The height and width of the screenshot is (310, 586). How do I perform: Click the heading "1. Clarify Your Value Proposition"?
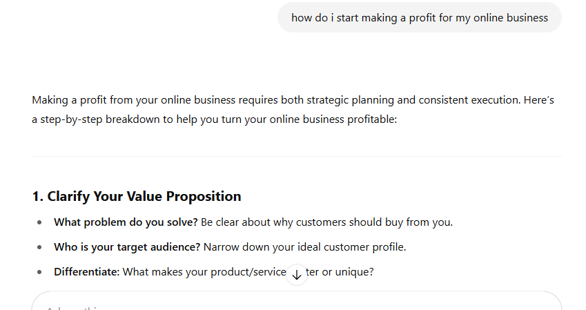point(137,197)
